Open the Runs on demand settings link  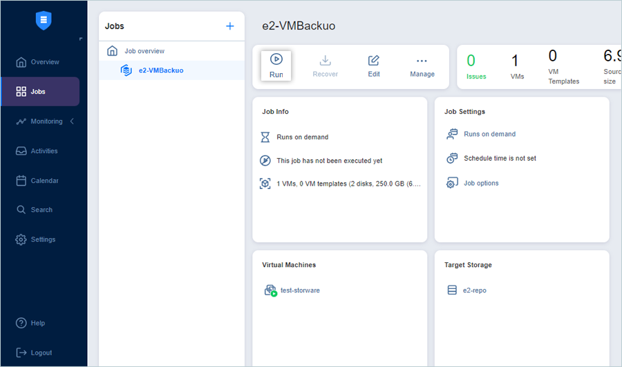point(489,135)
